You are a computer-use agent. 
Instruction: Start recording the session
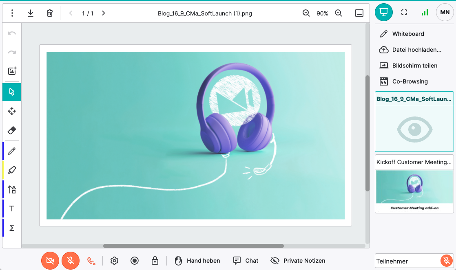(x=134, y=261)
